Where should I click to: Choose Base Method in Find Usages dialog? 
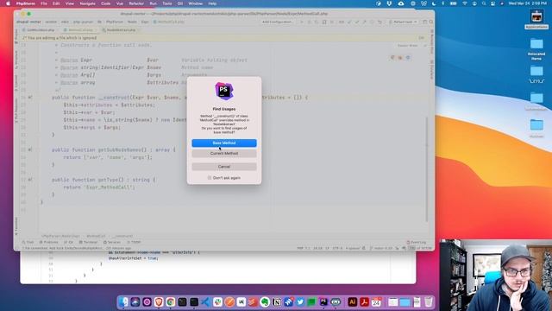pos(224,143)
